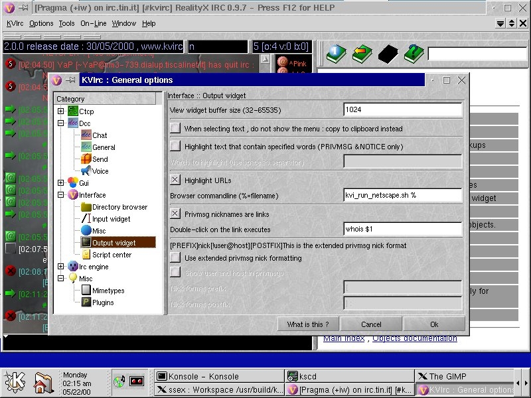Screen dimensions: 531x398
Task: Click the Category column header
Action: click(106, 98)
